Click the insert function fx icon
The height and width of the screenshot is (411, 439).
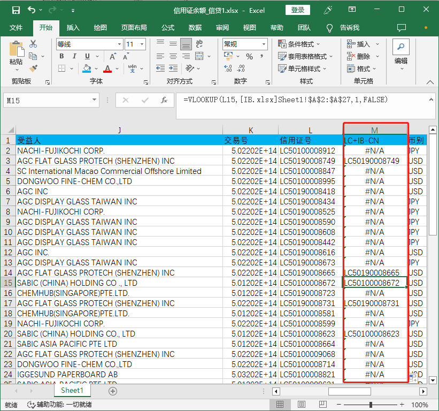tap(165, 100)
